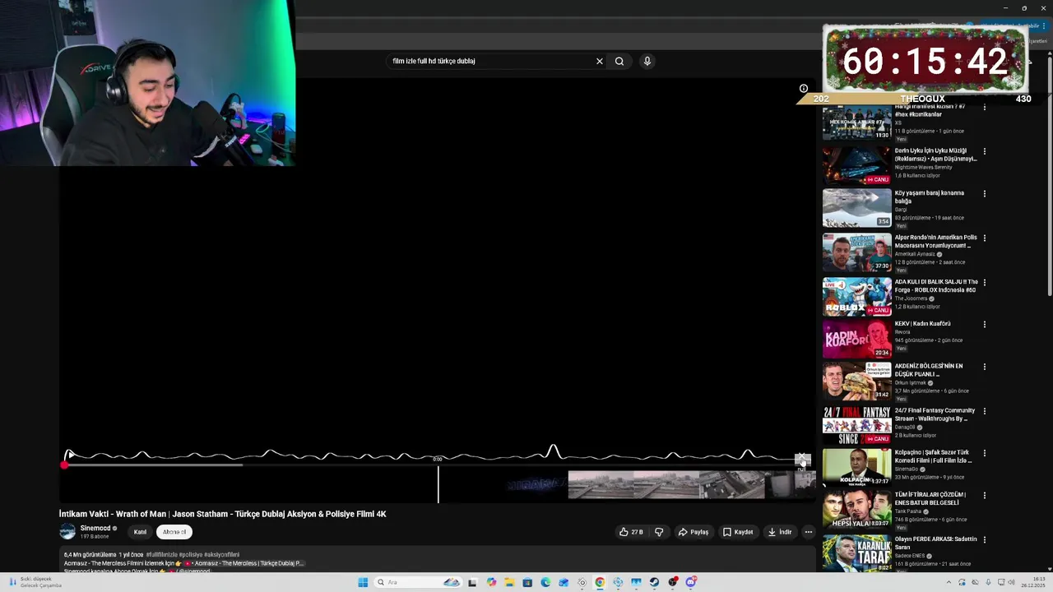Screen dimensions: 1053x592
Task: Open OBS Studio from the taskbar
Action: click(x=672, y=582)
